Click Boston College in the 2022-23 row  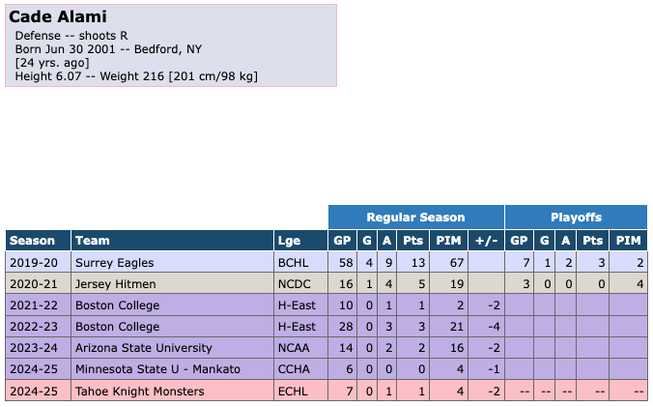(x=118, y=327)
